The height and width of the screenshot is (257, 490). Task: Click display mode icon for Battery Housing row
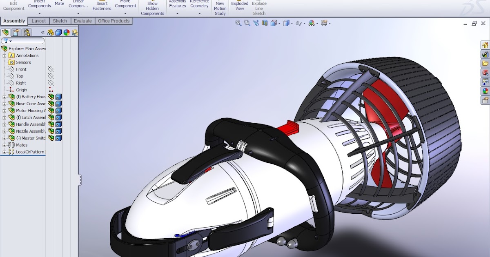[58, 97]
